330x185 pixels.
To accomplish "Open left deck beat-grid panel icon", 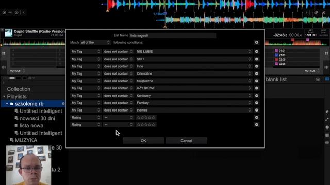I will point(4,67).
